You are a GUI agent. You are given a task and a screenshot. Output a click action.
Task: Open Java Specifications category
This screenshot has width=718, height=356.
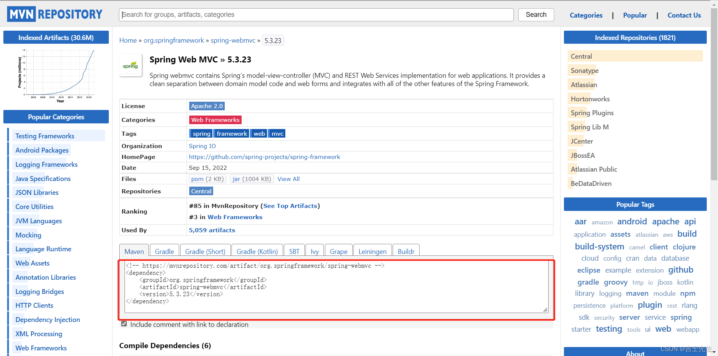pos(43,179)
